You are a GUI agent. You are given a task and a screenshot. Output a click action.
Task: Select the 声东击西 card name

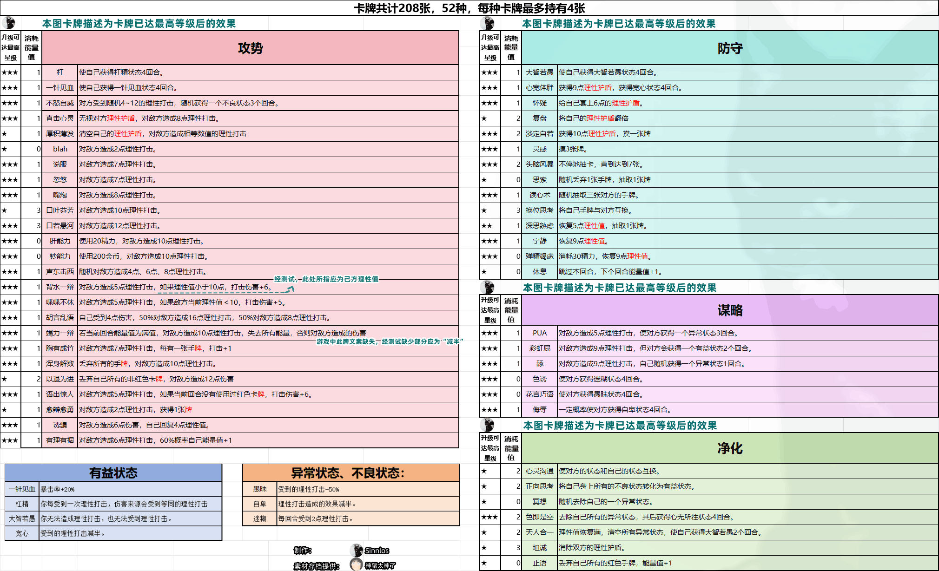click(x=60, y=272)
